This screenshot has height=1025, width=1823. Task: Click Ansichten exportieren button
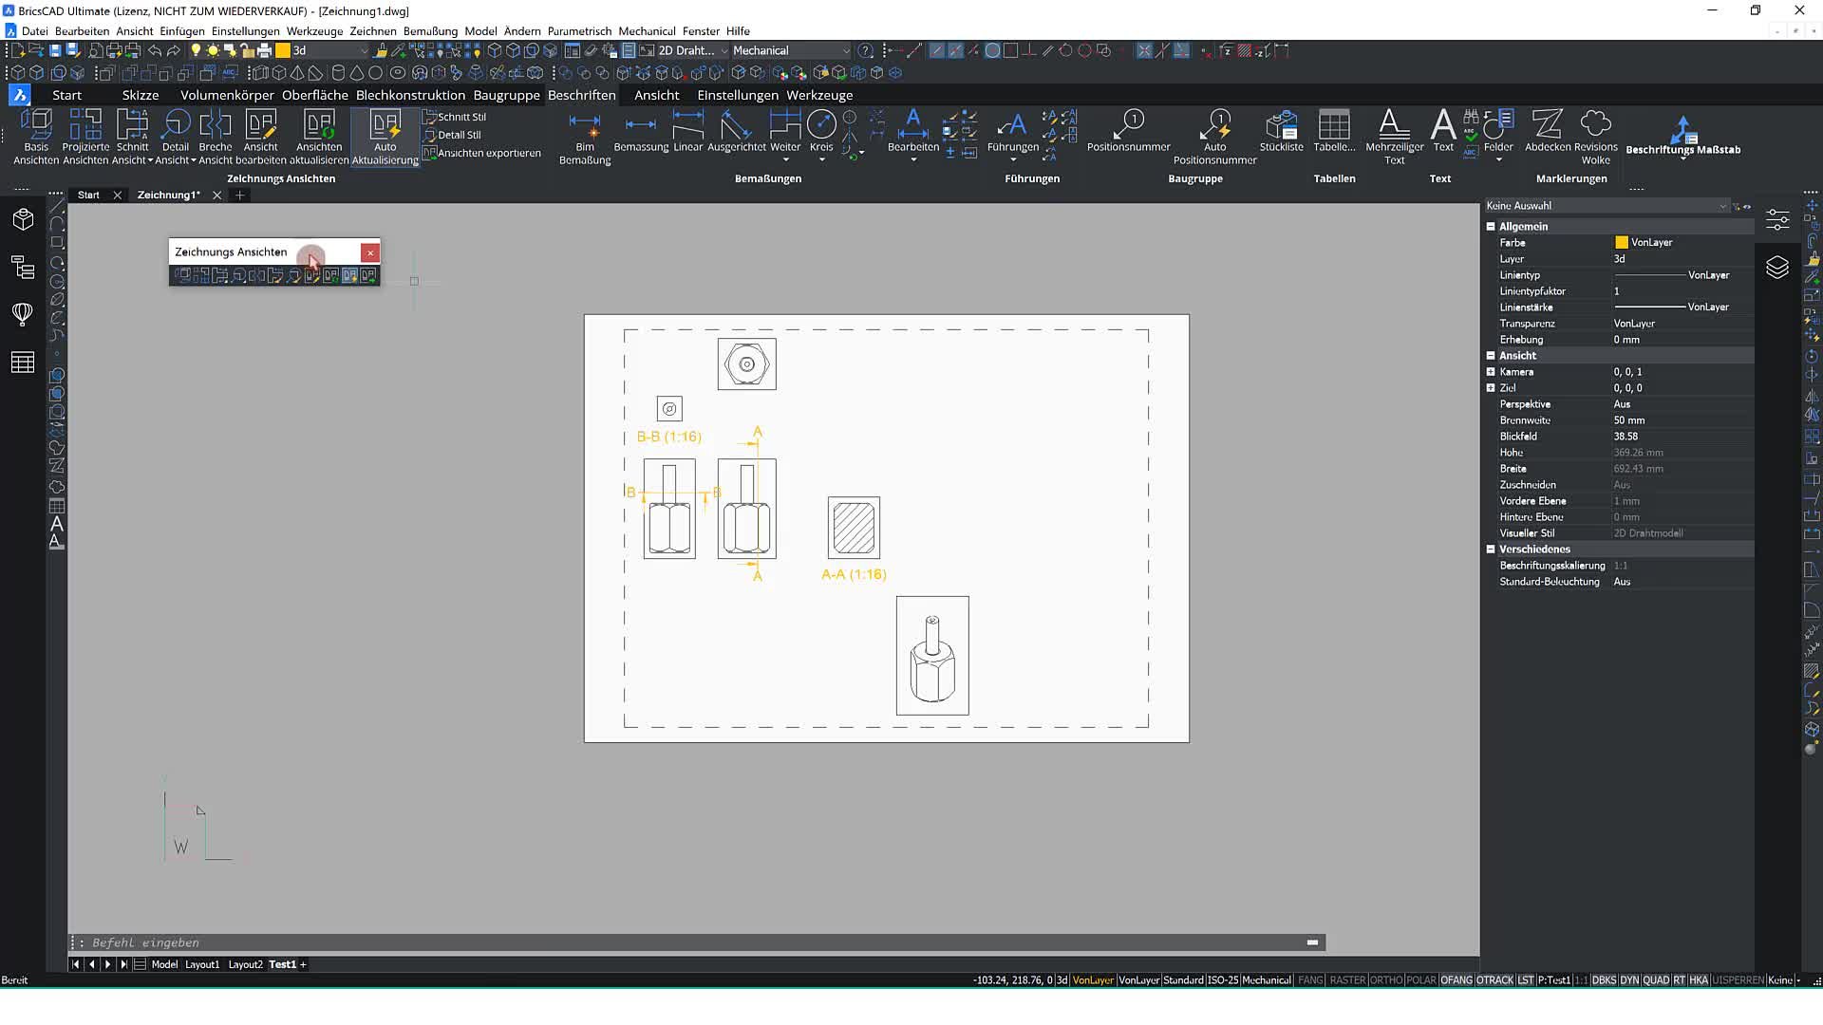481,153
